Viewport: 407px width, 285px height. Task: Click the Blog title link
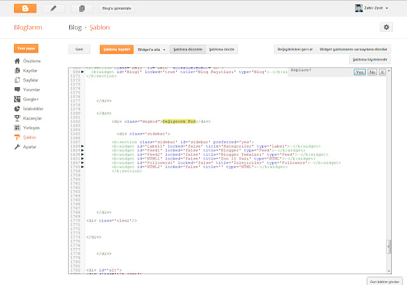pyautogui.click(x=75, y=27)
